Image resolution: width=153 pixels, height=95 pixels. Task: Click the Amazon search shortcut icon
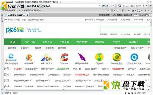pyautogui.click(x=143, y=6)
